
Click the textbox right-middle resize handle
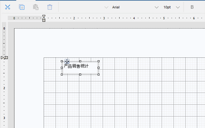(99, 68)
